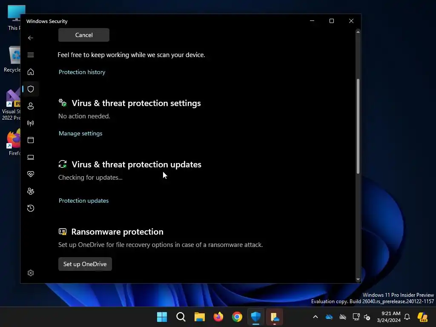Click the 'No action needed.' text

84,116
